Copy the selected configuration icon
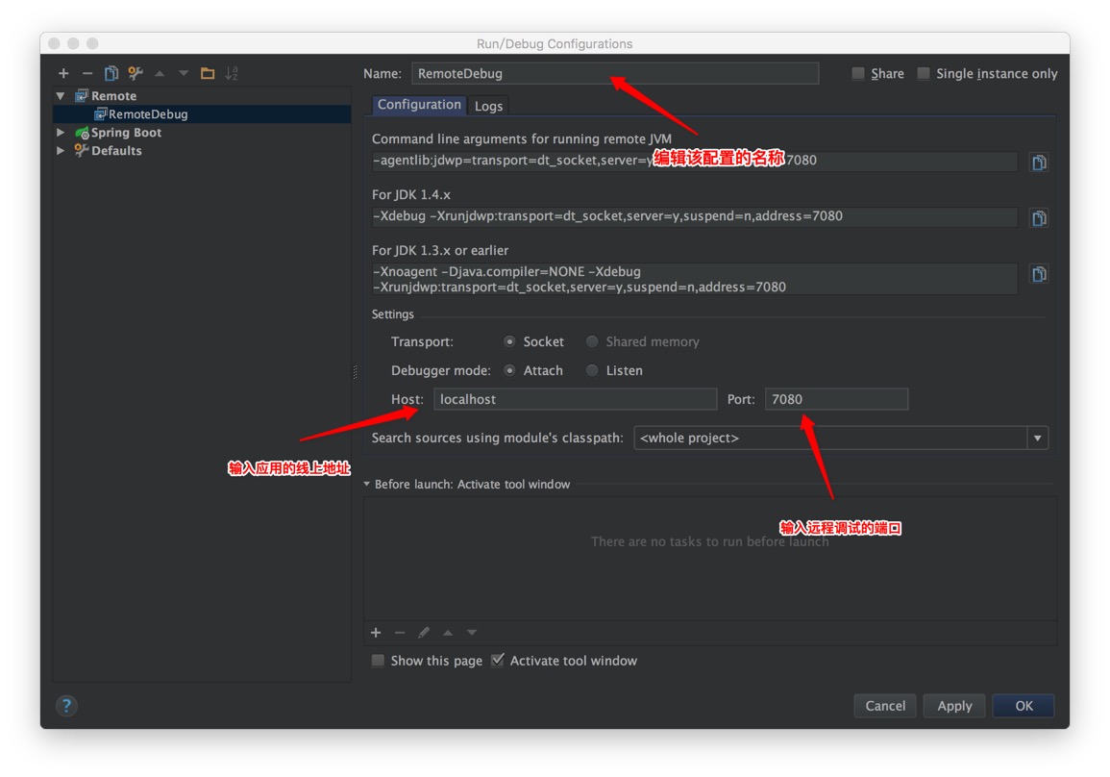 tap(111, 73)
